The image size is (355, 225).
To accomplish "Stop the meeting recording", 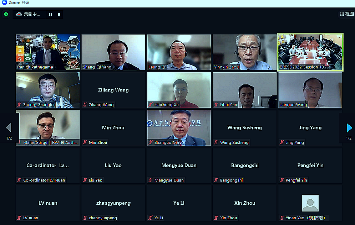I will click(x=59, y=15).
